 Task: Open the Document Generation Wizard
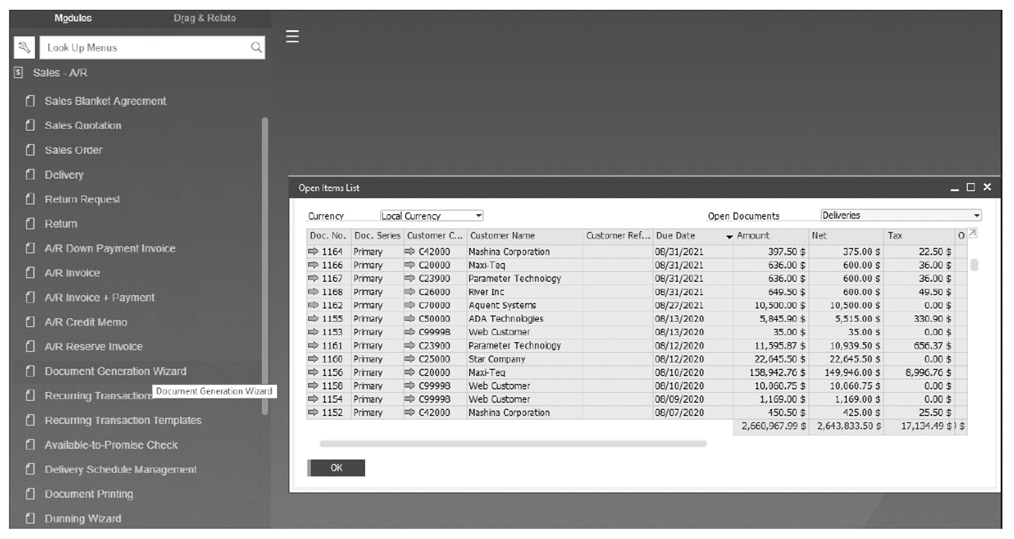tap(116, 371)
